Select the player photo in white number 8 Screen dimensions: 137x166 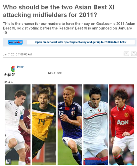coord(18,125)
